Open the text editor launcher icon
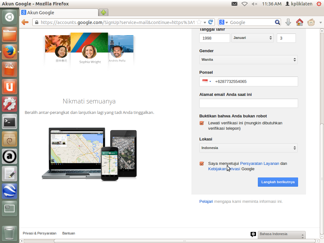 click(x=9, y=174)
